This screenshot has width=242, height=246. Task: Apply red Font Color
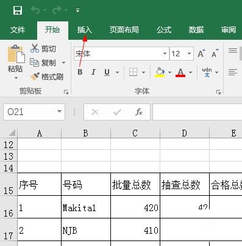[x=180, y=72]
